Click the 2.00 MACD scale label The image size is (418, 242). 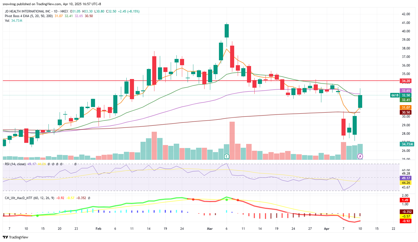pyautogui.click(x=405, y=196)
